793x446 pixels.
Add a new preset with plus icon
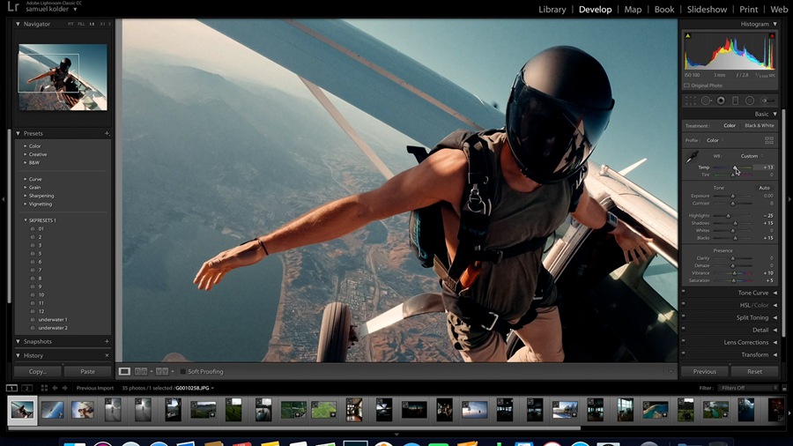coord(107,133)
